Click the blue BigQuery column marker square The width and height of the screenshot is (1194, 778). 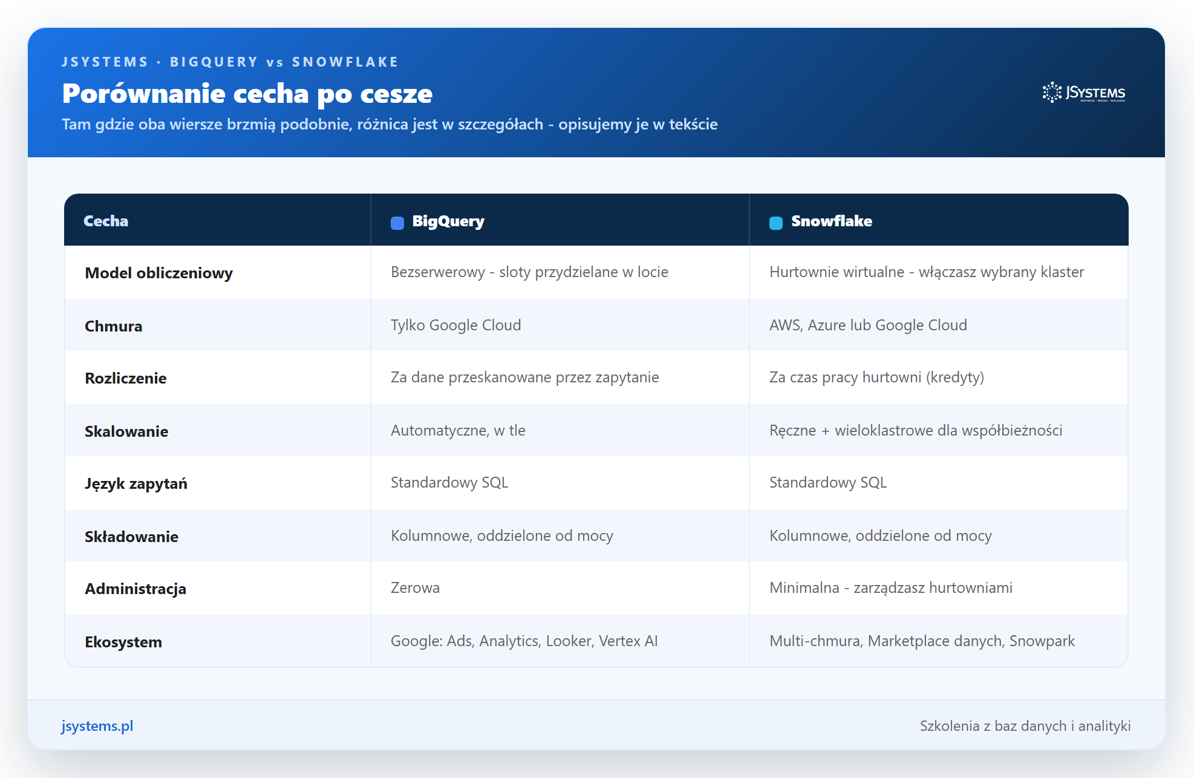tap(397, 223)
